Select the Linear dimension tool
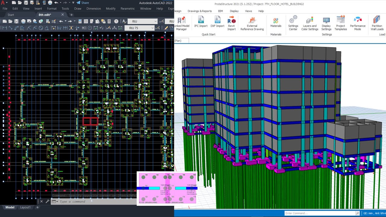Viewport: 386px width, 217px height. [x=5, y=28]
